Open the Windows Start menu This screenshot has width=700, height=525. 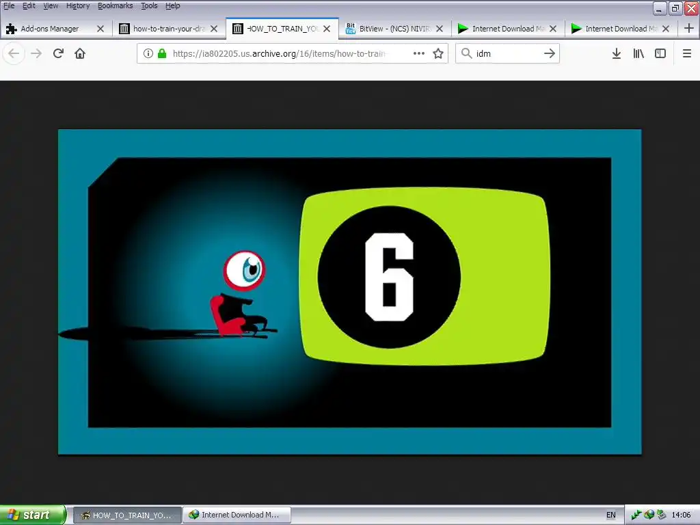click(x=33, y=515)
